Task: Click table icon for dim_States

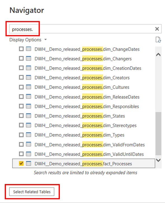Action: (29, 116)
